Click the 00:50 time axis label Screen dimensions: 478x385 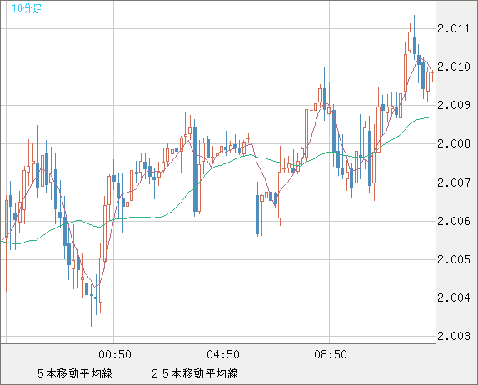tap(115, 354)
